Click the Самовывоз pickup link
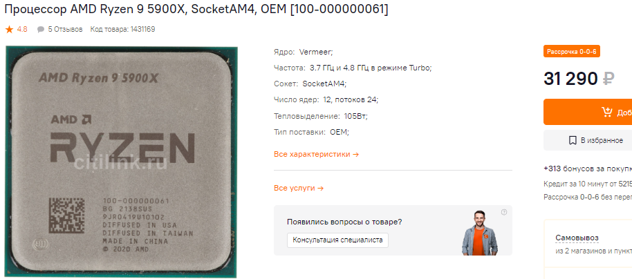Viewport: 632px width, 279px height. point(577,238)
